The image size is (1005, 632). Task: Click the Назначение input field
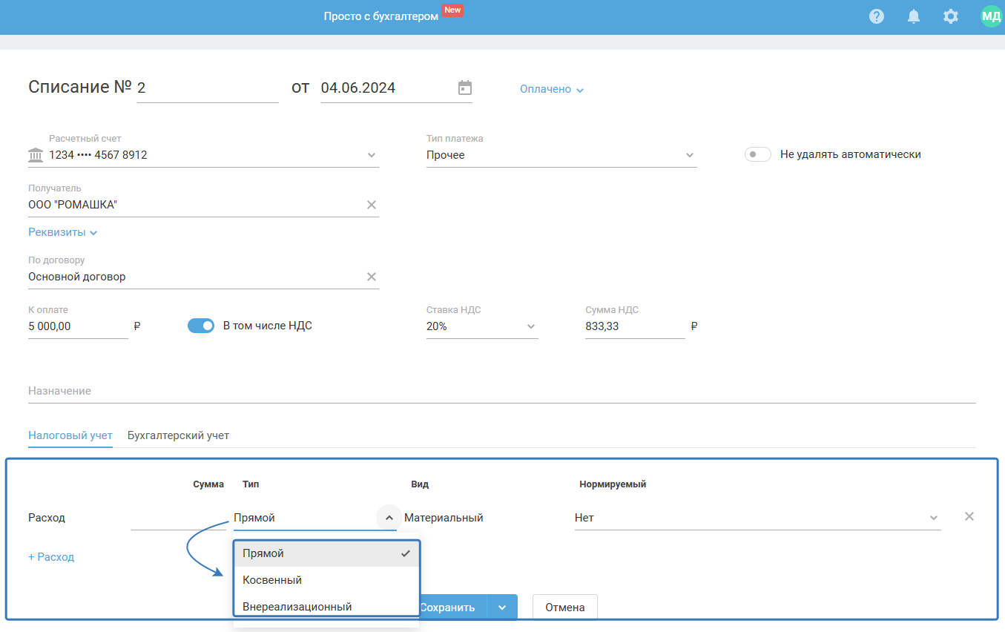click(501, 391)
